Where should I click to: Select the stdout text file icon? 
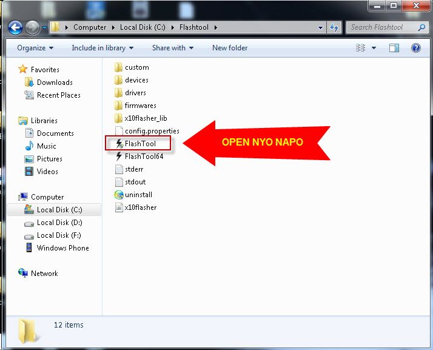click(119, 182)
